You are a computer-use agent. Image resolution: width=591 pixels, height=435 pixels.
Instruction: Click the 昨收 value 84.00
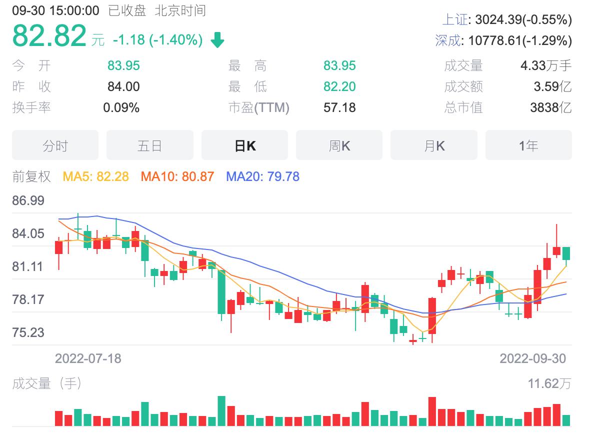pyautogui.click(x=123, y=86)
